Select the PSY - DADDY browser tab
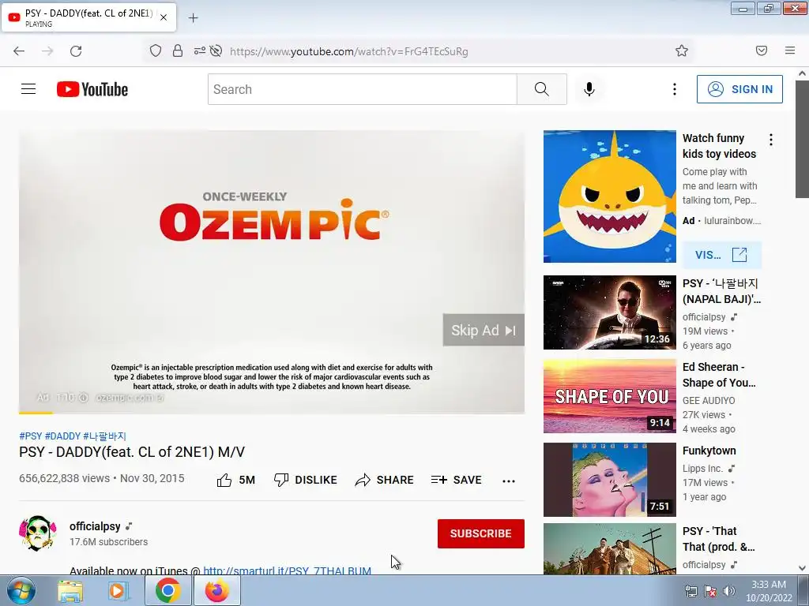Image resolution: width=809 pixels, height=606 pixels. click(88, 17)
